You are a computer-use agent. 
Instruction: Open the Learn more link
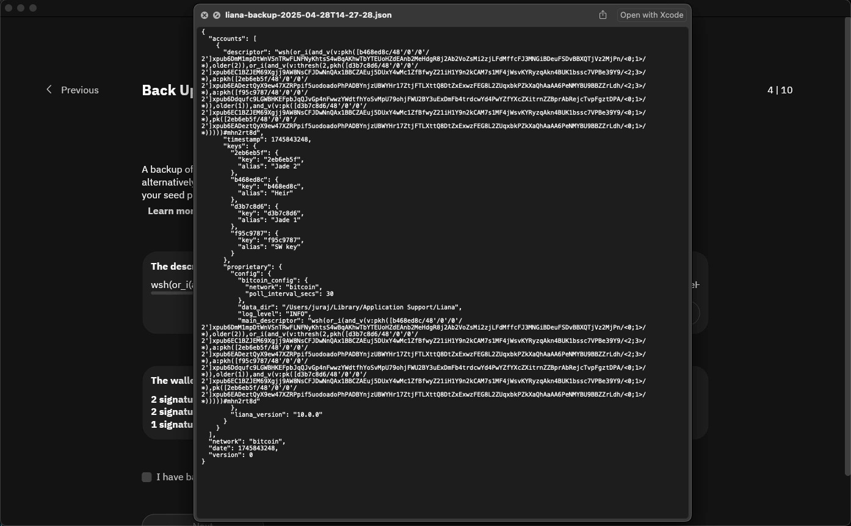coord(171,211)
